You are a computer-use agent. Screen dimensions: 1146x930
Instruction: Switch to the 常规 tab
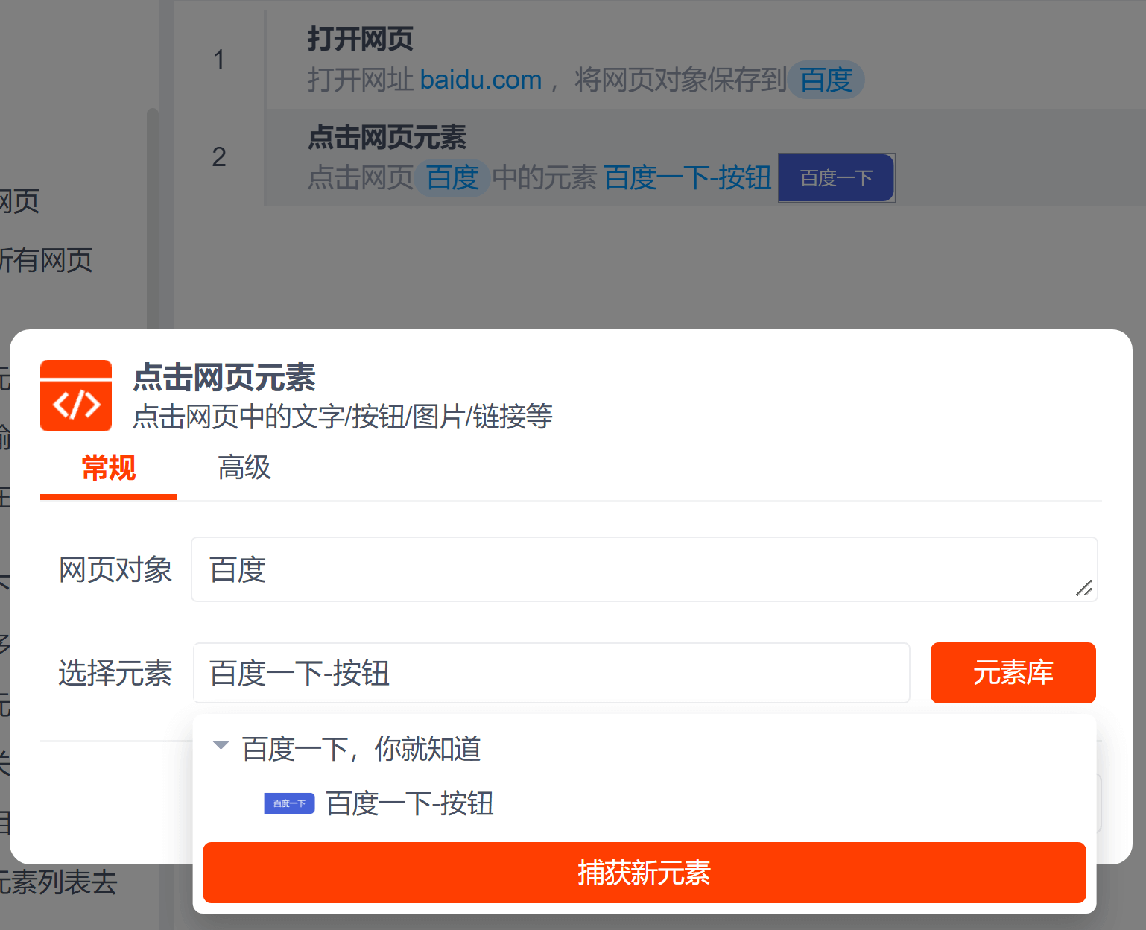coord(109,468)
